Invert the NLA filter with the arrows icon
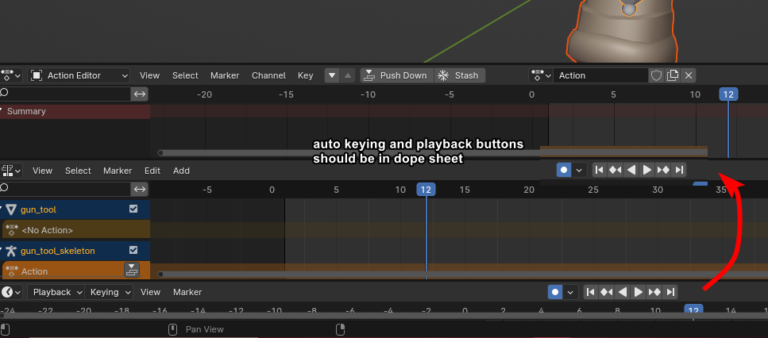 (140, 189)
